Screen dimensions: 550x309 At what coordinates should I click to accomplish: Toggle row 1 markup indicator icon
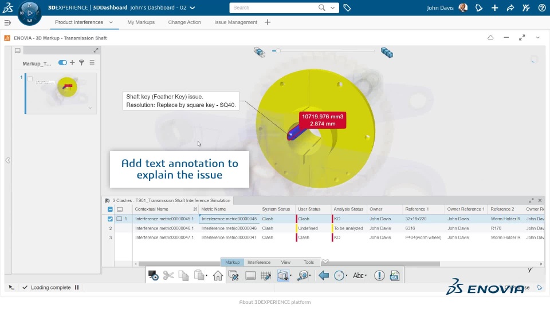pos(119,219)
